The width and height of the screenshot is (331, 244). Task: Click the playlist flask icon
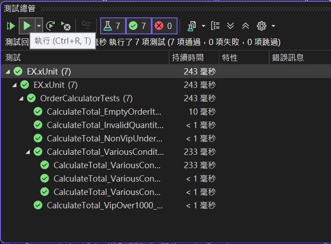192,26
